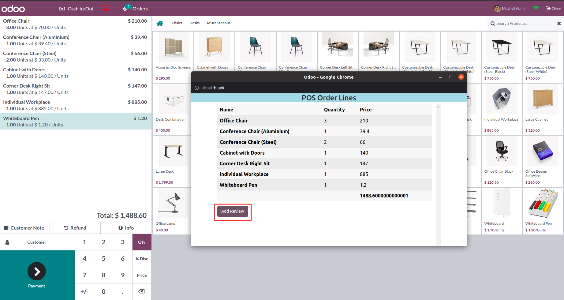Select the Office Design Software product
This screenshot has height=300, width=564.
543,161
